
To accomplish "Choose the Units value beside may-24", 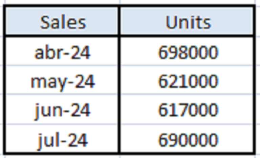I will (188, 82).
